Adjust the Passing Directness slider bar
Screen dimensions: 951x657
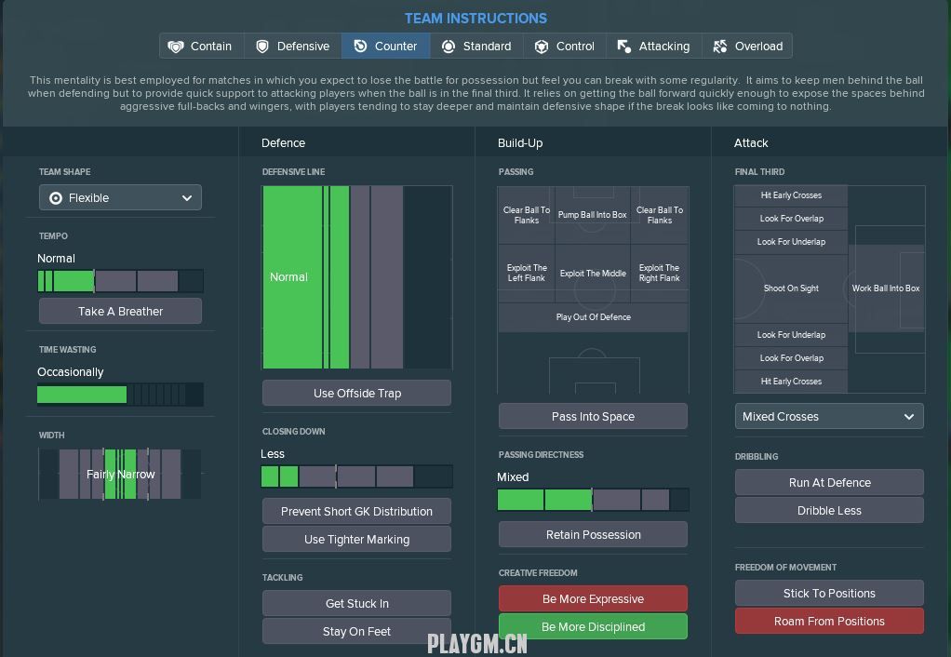coord(593,500)
